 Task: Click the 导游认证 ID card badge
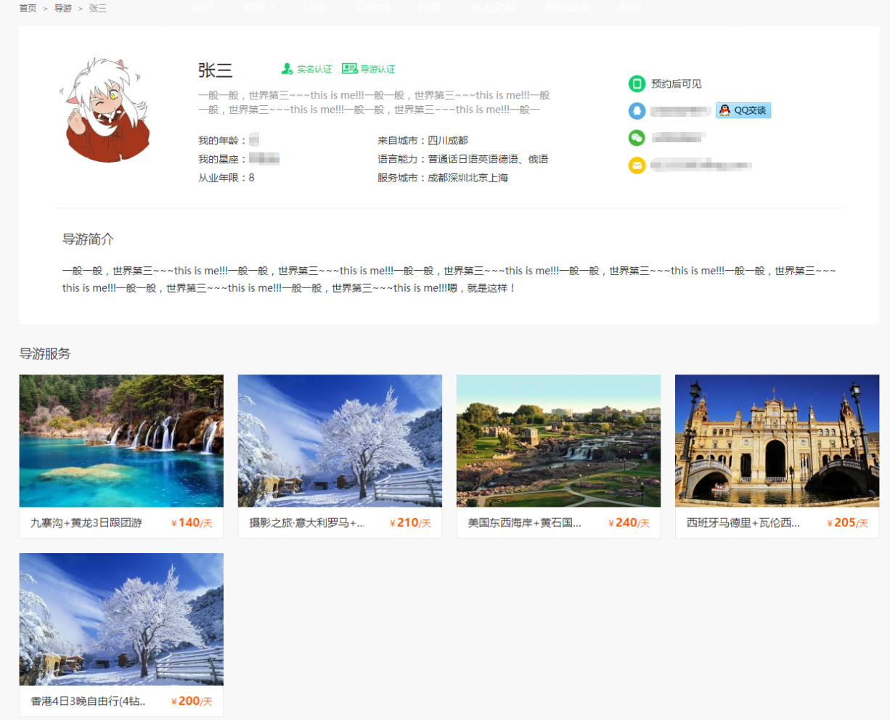[x=349, y=69]
